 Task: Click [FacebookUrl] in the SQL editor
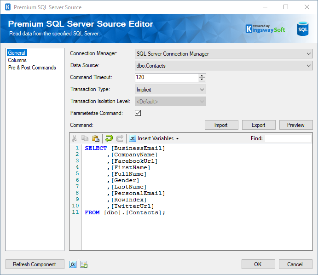coord(134,161)
